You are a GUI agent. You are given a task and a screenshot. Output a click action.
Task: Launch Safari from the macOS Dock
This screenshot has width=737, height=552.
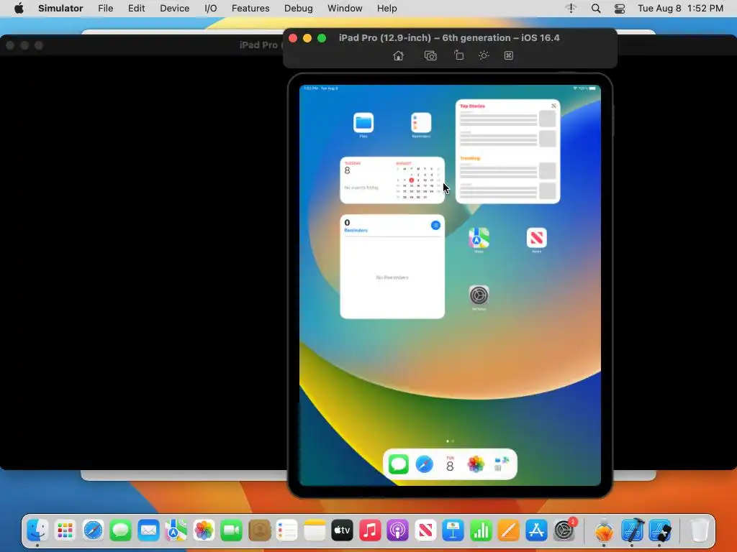click(93, 530)
